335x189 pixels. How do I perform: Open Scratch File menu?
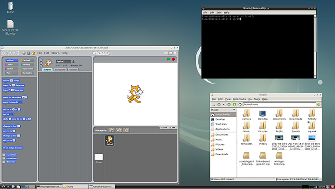(x=40, y=53)
